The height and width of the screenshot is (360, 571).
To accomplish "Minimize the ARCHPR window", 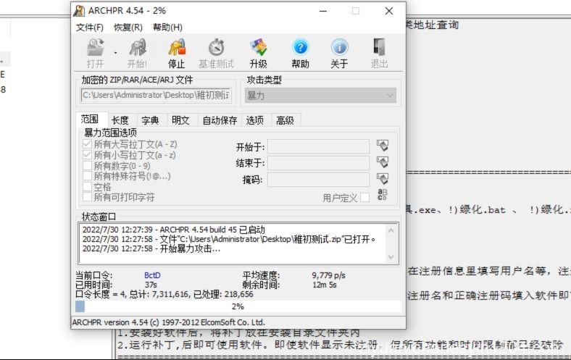I will point(323,12).
